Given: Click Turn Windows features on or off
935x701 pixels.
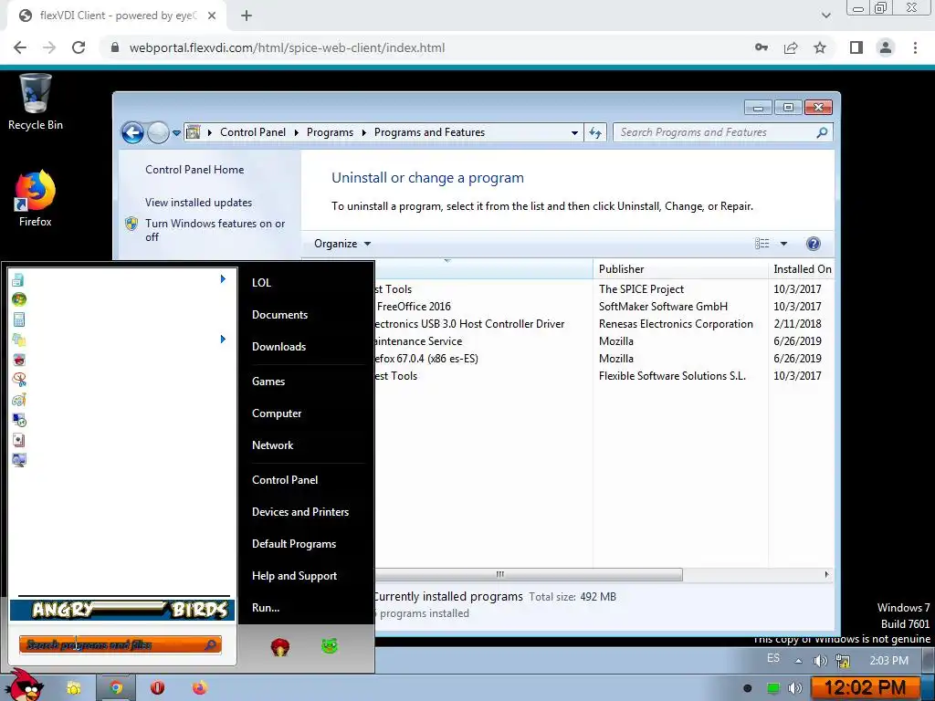Looking at the screenshot, I should pyautogui.click(x=215, y=230).
